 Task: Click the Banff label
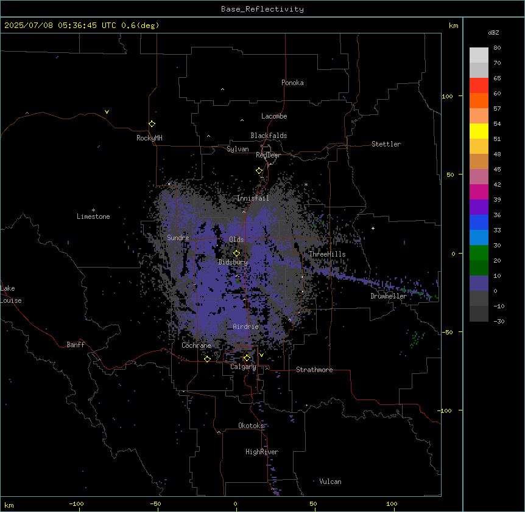pos(76,345)
